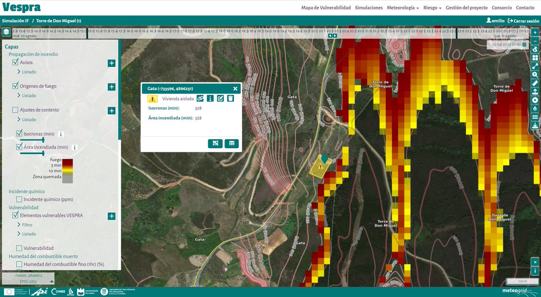Close the Gata popup

click(235, 89)
